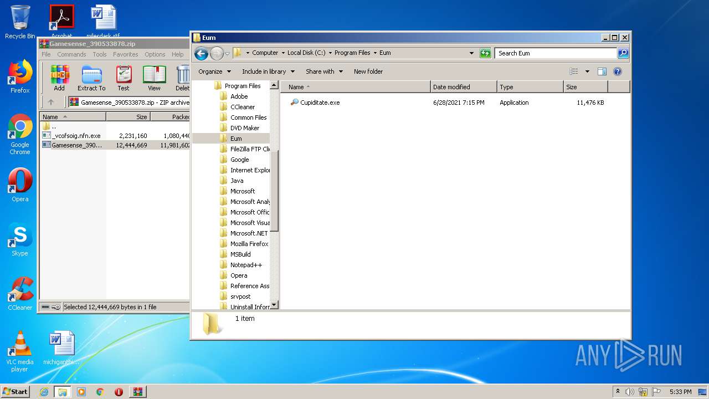Click scroll-down arrow of folder tree

274,305
